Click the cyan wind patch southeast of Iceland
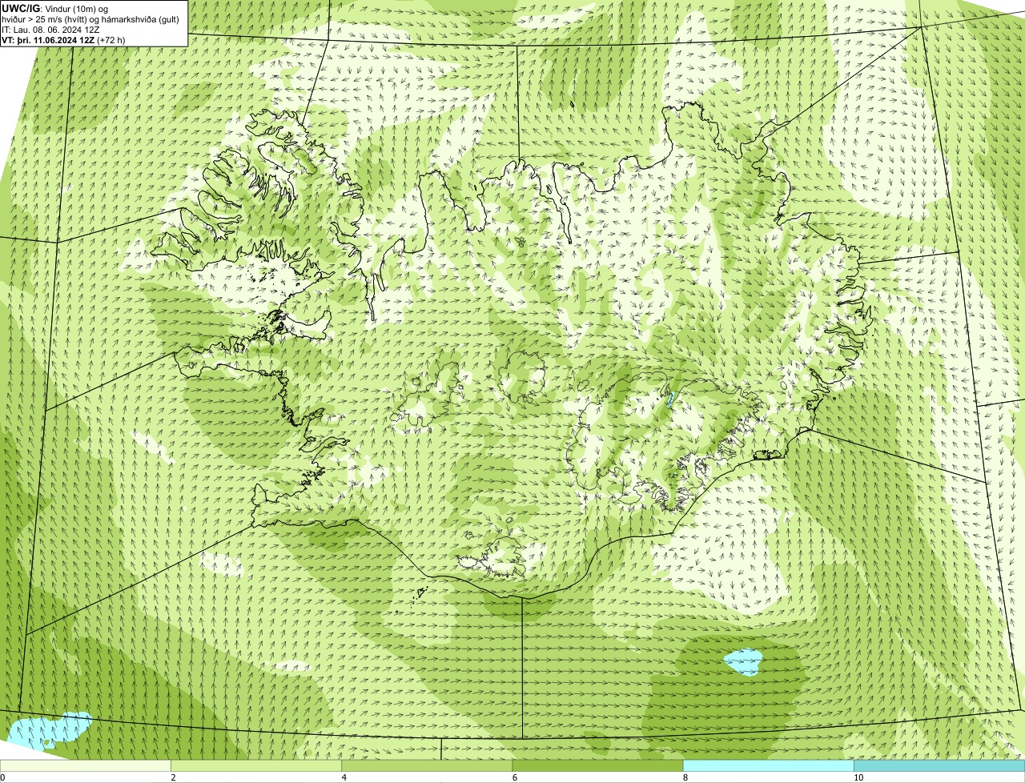 pyautogui.click(x=743, y=661)
